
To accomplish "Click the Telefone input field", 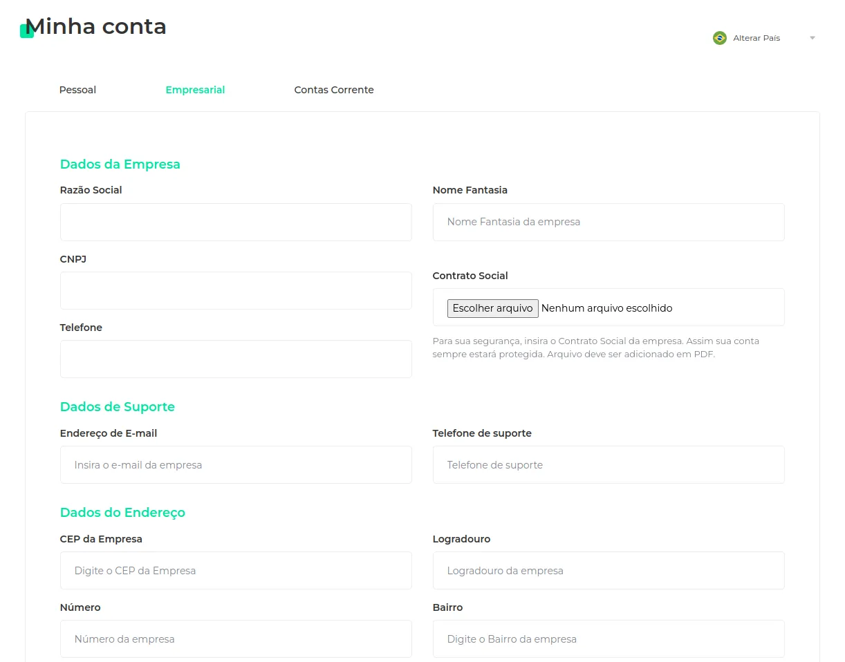I will pyautogui.click(x=236, y=359).
